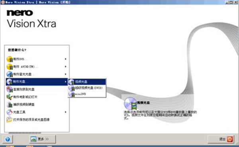This screenshot has height=147, width=239.
Task: Expand the 制作蓝光光盘 submenu arrow
Action: tap(66, 74)
